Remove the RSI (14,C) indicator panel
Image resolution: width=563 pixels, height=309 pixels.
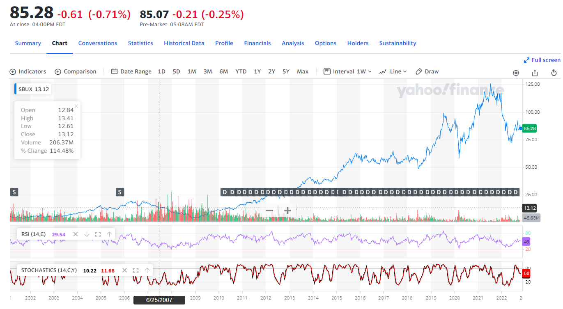[76, 234]
